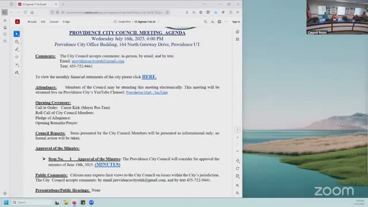
Task: Open the HERE financial statements link
Action: coord(149,76)
